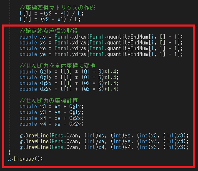
Task: Click the double x3 = xs + Qg1x line
Action: [52, 107]
